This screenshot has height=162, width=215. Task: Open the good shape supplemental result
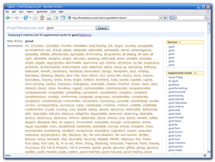176,150
